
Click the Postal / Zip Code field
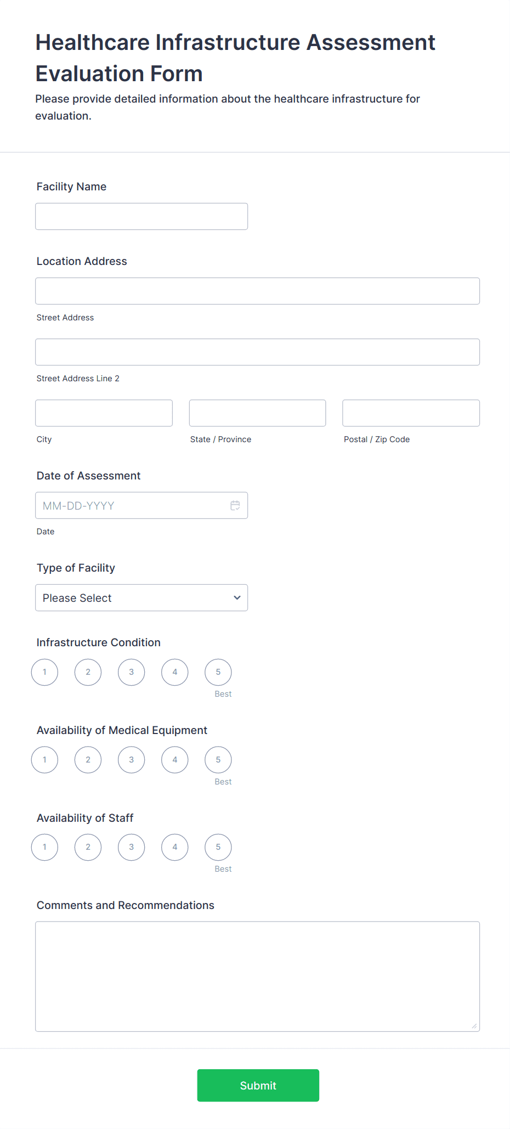click(x=411, y=413)
